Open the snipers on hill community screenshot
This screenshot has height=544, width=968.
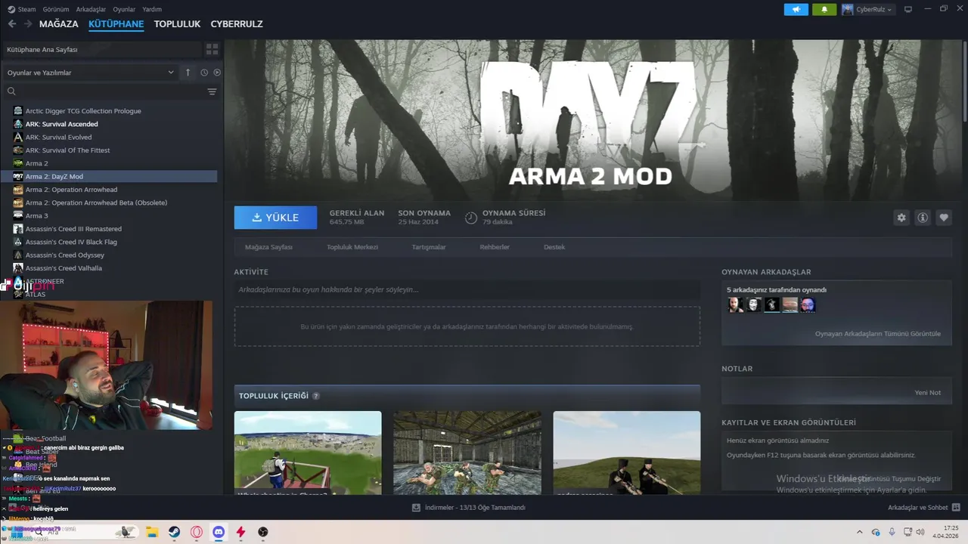(627, 453)
